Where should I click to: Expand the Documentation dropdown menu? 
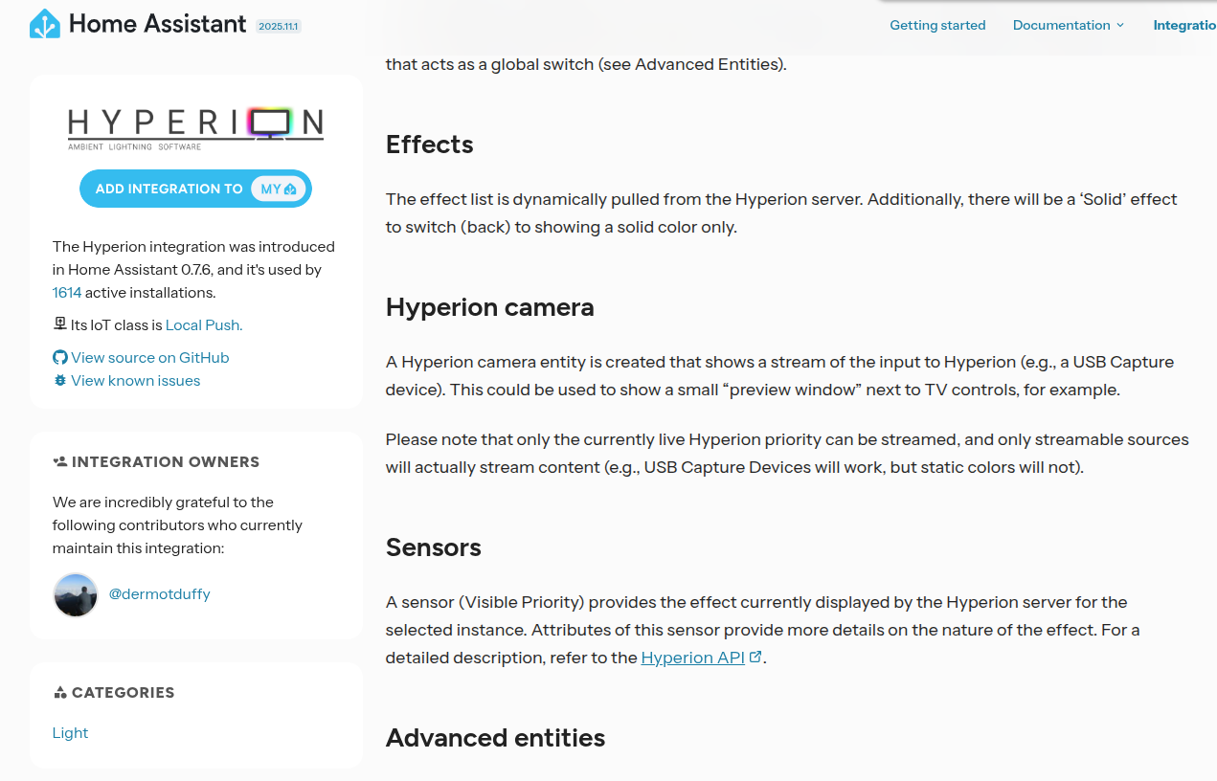pos(1068,25)
